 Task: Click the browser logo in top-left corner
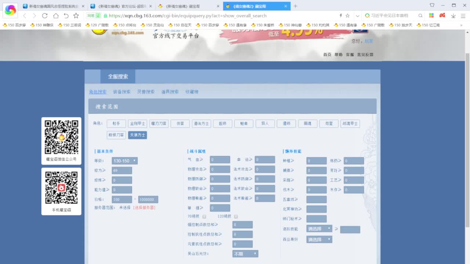10,10
